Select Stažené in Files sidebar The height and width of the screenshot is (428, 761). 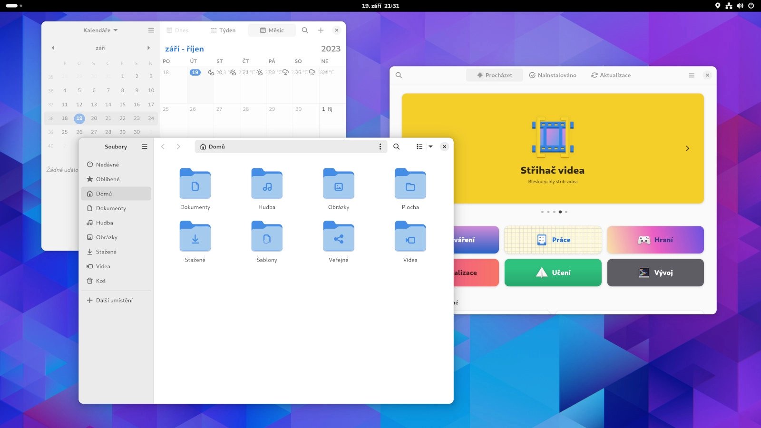tap(117, 252)
